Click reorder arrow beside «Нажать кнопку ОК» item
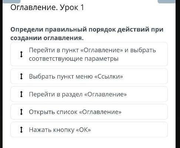 21,129
